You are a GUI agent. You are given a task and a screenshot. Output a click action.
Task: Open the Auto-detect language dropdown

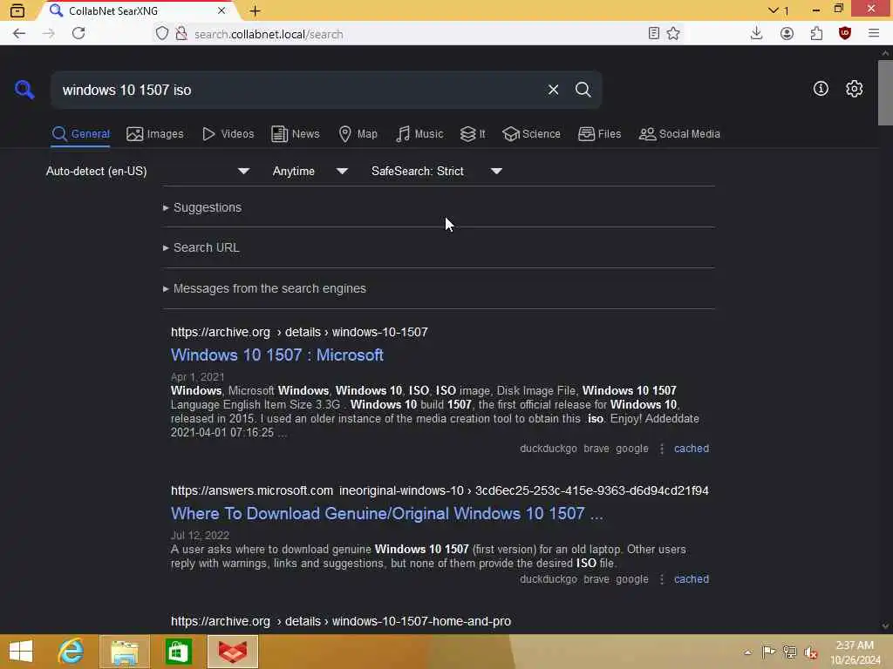point(147,171)
